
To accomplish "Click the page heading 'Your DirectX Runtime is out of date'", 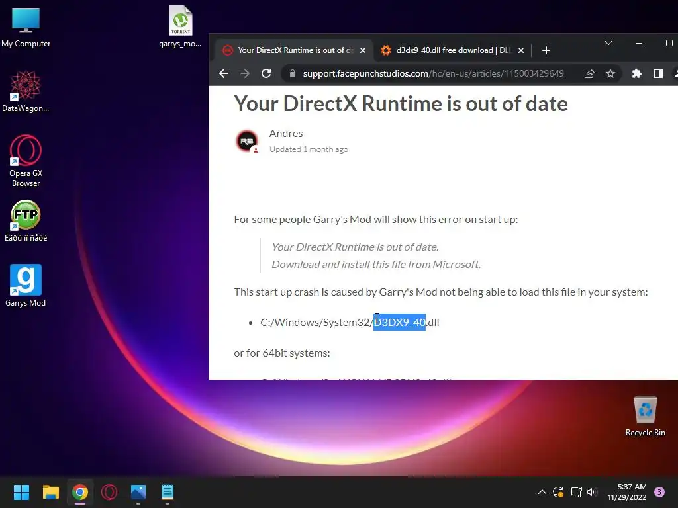I will point(401,104).
